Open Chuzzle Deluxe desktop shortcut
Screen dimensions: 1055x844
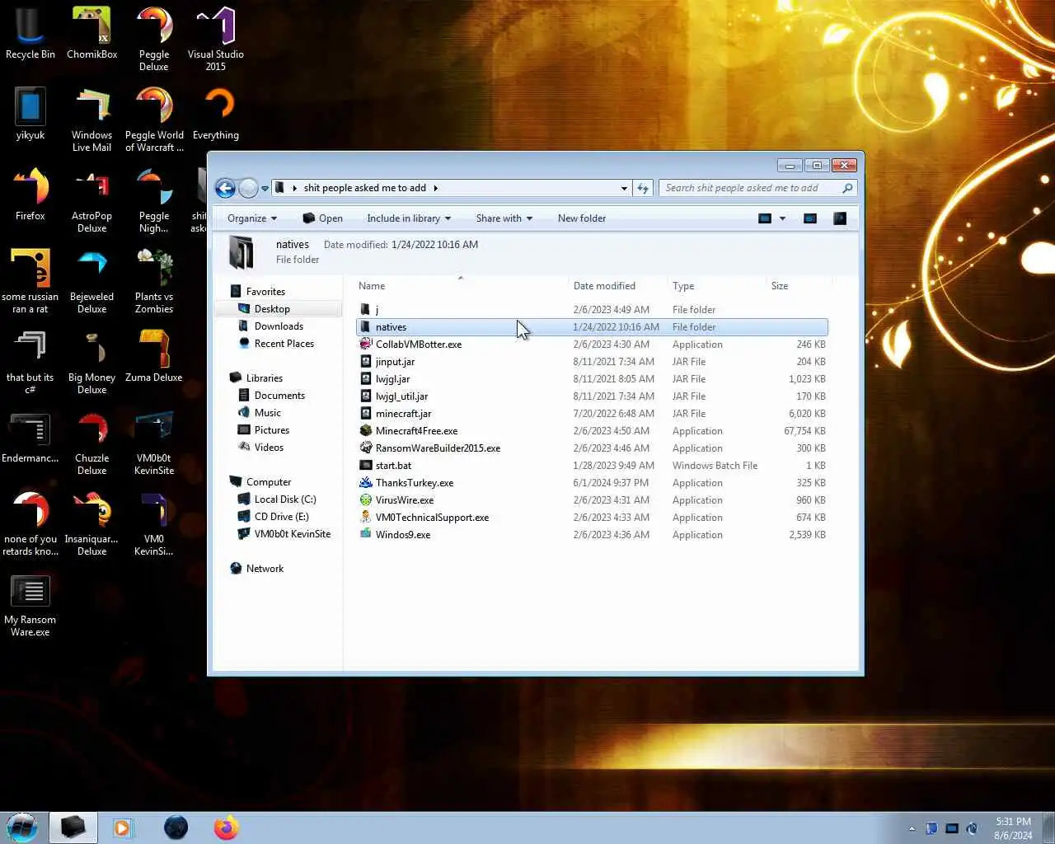92,443
